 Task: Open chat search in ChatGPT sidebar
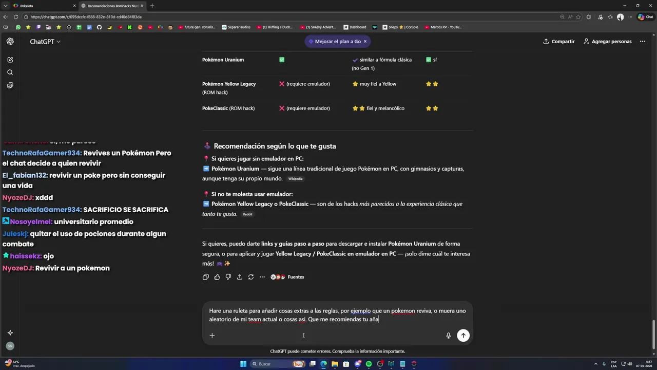pyautogui.click(x=10, y=72)
